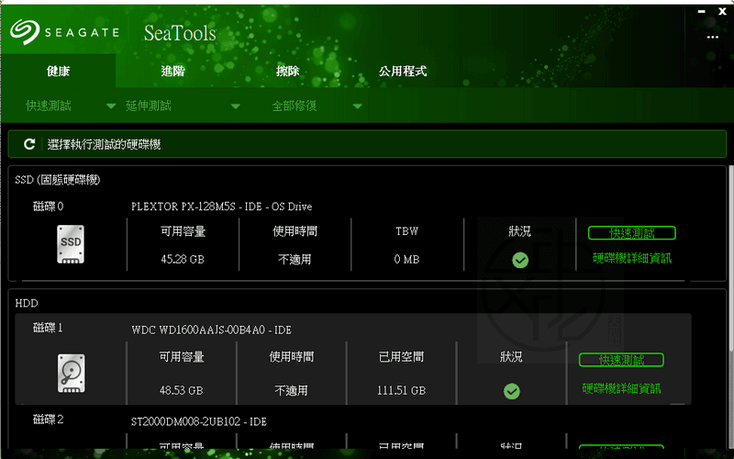
Task: Click the SeaTools title text
Action: point(180,33)
